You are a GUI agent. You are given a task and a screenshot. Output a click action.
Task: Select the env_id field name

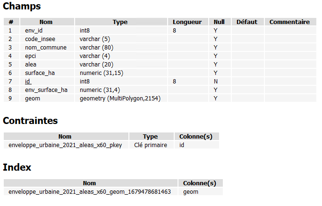pyautogui.click(x=34, y=31)
